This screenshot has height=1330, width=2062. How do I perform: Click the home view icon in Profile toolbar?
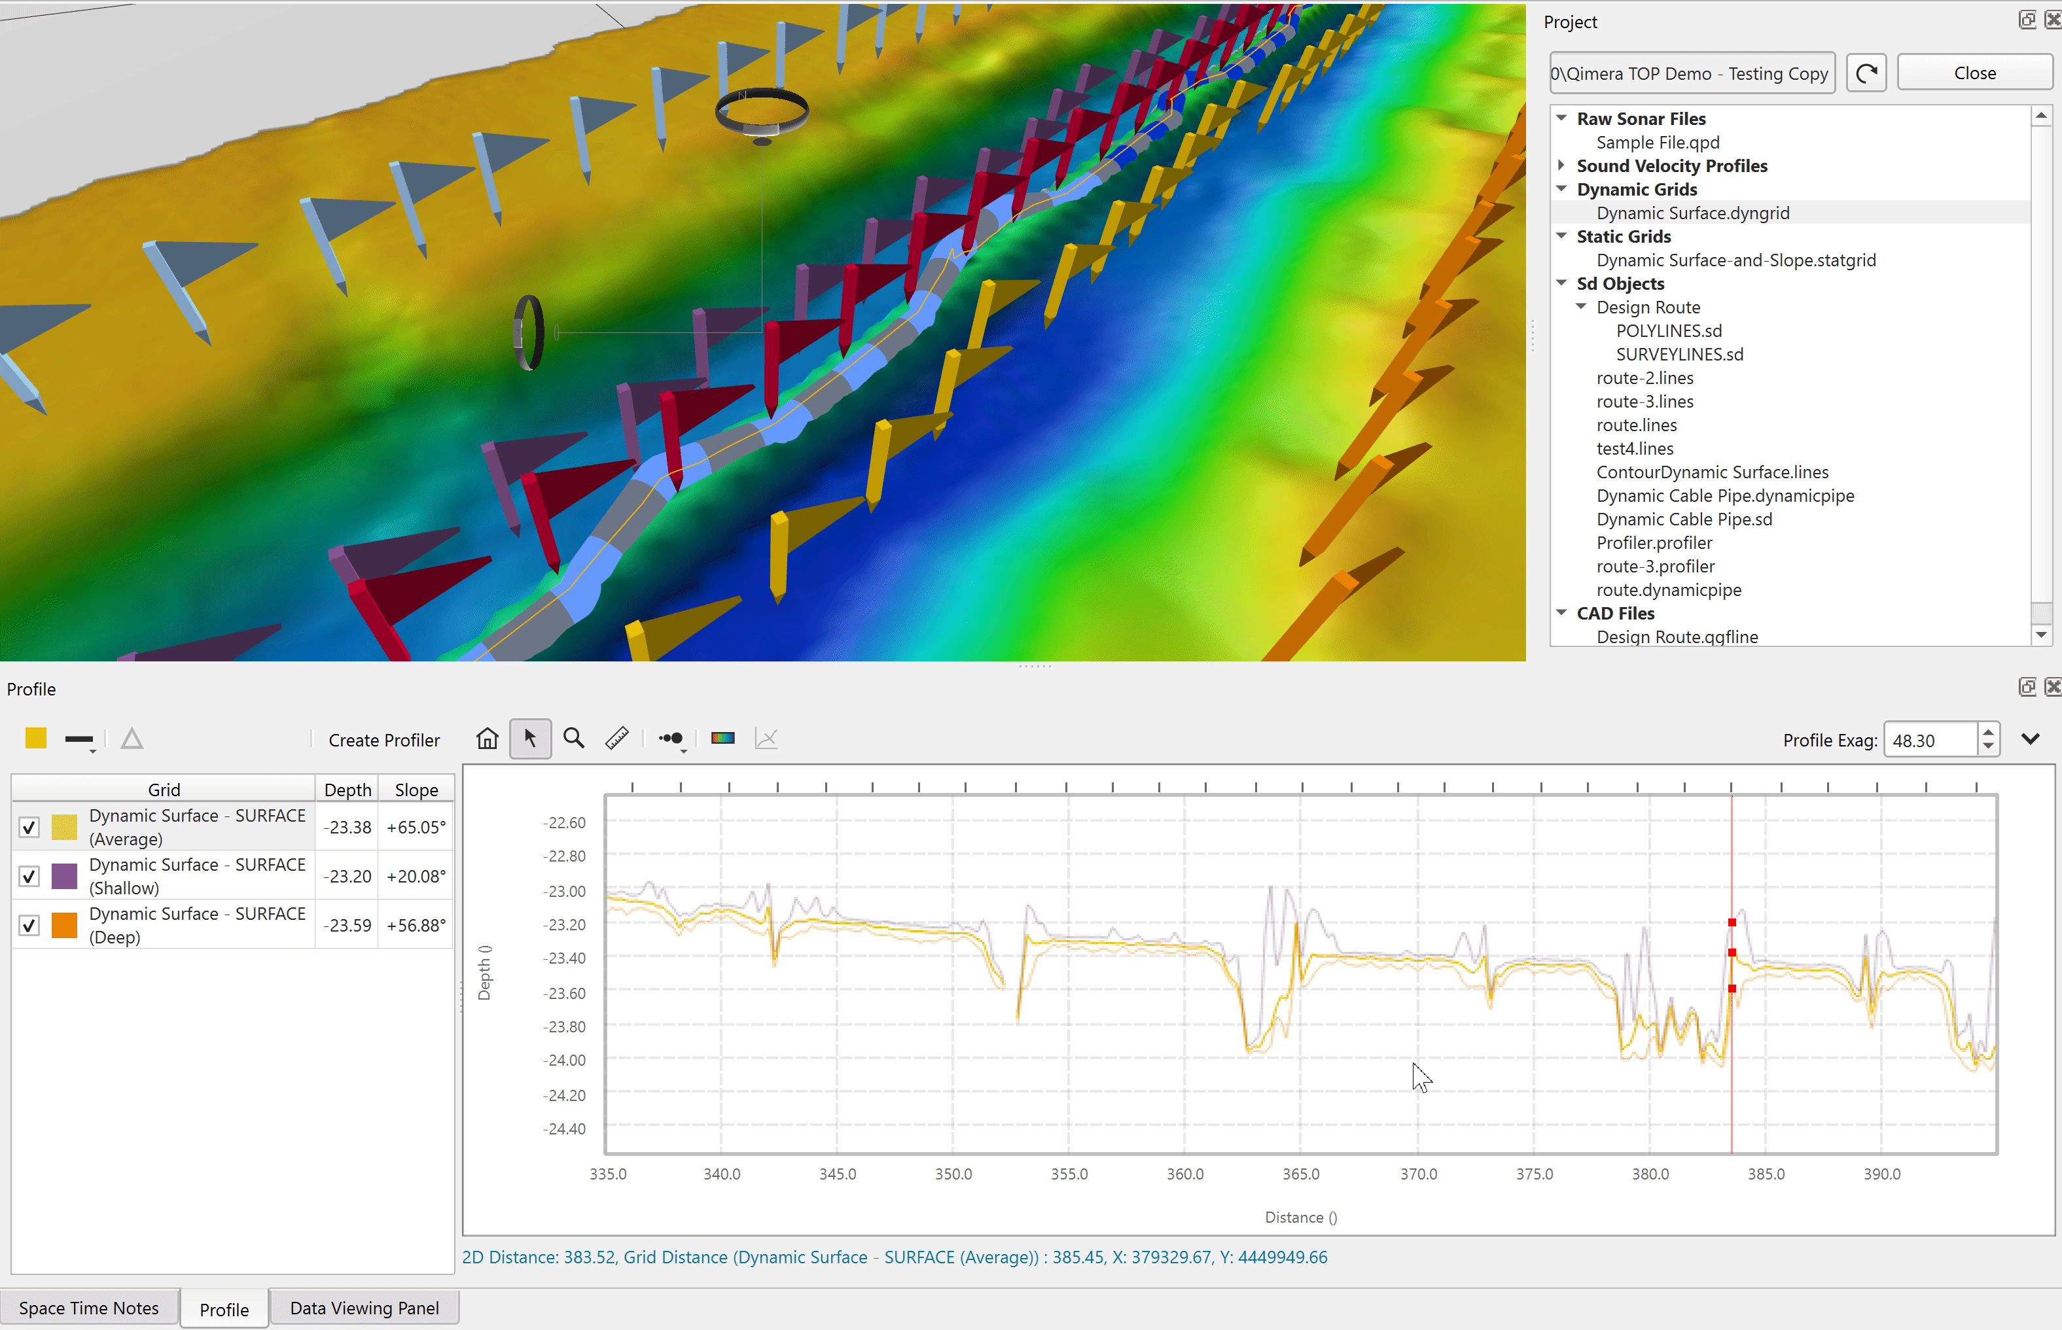pos(488,739)
